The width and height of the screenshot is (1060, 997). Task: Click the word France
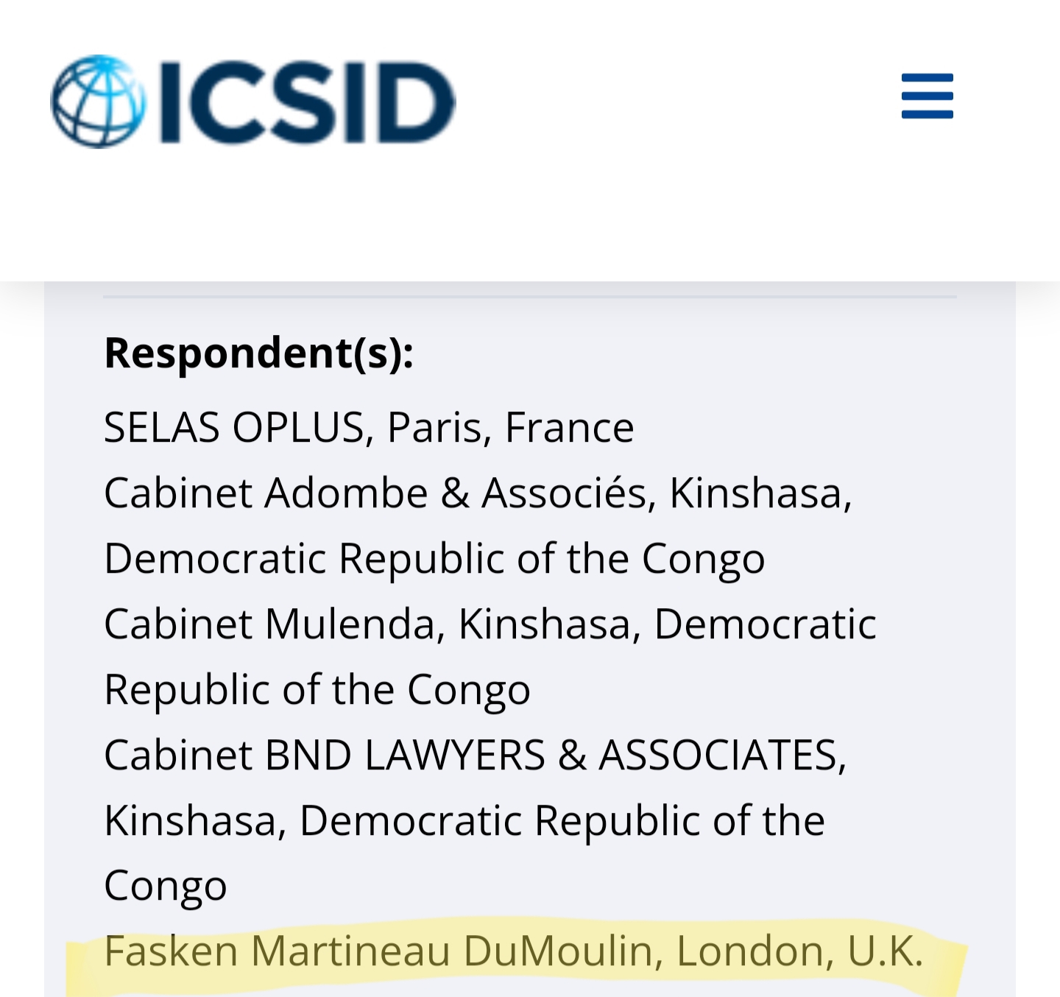(569, 427)
